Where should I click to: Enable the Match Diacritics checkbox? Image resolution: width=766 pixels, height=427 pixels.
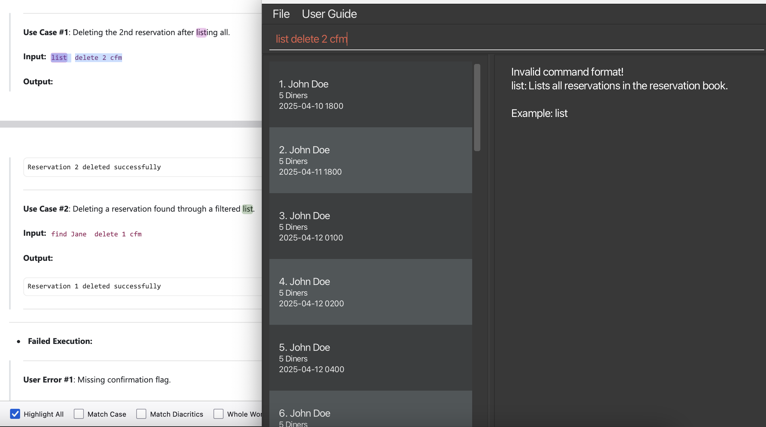coord(141,414)
